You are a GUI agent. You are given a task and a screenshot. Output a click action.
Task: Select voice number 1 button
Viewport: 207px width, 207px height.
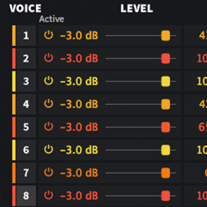[26, 36]
